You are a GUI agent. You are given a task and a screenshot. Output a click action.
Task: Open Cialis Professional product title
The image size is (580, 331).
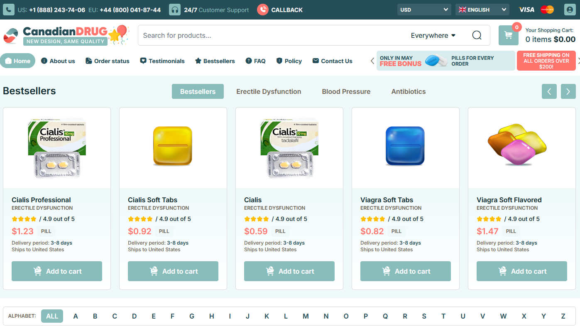coord(41,200)
